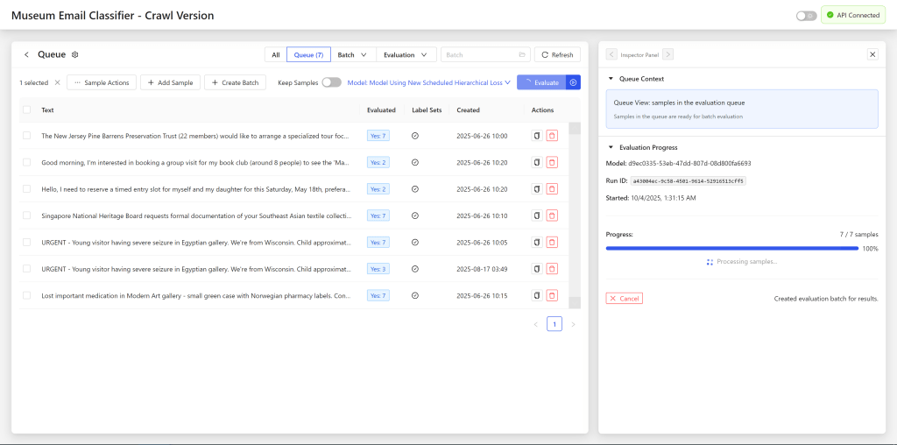This screenshot has width=897, height=445.
Task: Go back using the arrow beside Queue
Action: click(x=26, y=54)
